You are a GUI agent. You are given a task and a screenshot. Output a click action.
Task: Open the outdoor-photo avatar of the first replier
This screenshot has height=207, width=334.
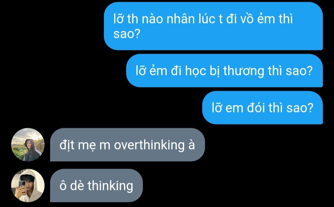(28, 145)
